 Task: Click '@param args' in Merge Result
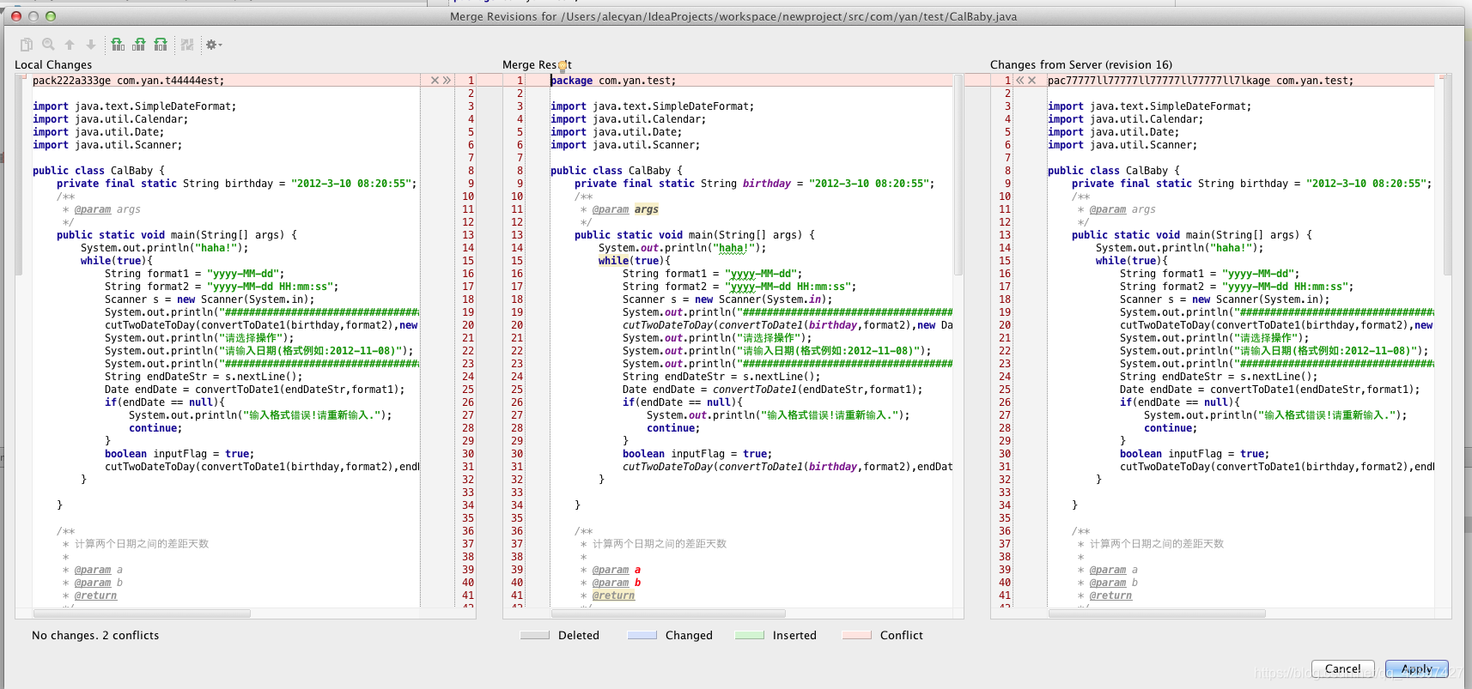[625, 209]
